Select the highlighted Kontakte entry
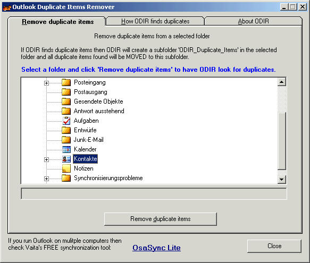 click(x=86, y=159)
